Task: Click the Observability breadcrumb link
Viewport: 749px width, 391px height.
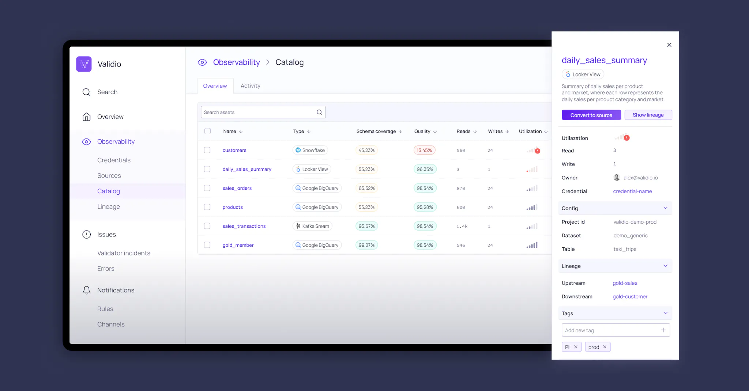Action: 236,62
